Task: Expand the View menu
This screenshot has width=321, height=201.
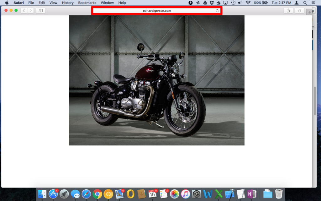Action: click(x=53, y=3)
